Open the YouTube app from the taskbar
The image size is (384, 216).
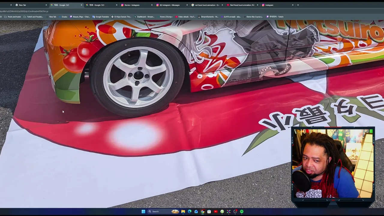pos(215,211)
